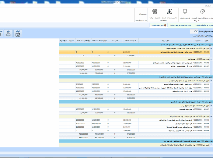Collapse the account group 402 row
Image resolution: width=213 pixels, height=158 pixels.
pyautogui.click(x=211, y=77)
